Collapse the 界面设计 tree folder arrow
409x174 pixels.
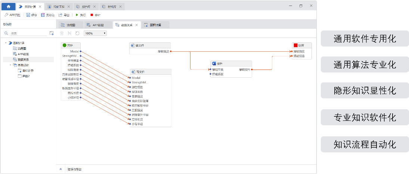(x=10, y=65)
